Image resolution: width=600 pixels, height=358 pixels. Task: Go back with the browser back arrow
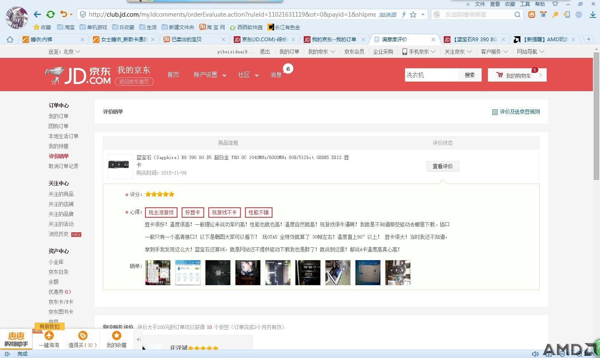click(x=37, y=15)
